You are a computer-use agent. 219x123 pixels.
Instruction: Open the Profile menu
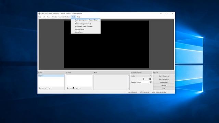coord(54,17)
